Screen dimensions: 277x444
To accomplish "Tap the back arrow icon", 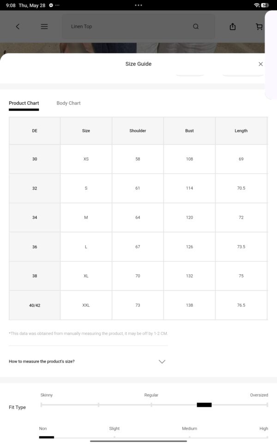I will tap(18, 27).
